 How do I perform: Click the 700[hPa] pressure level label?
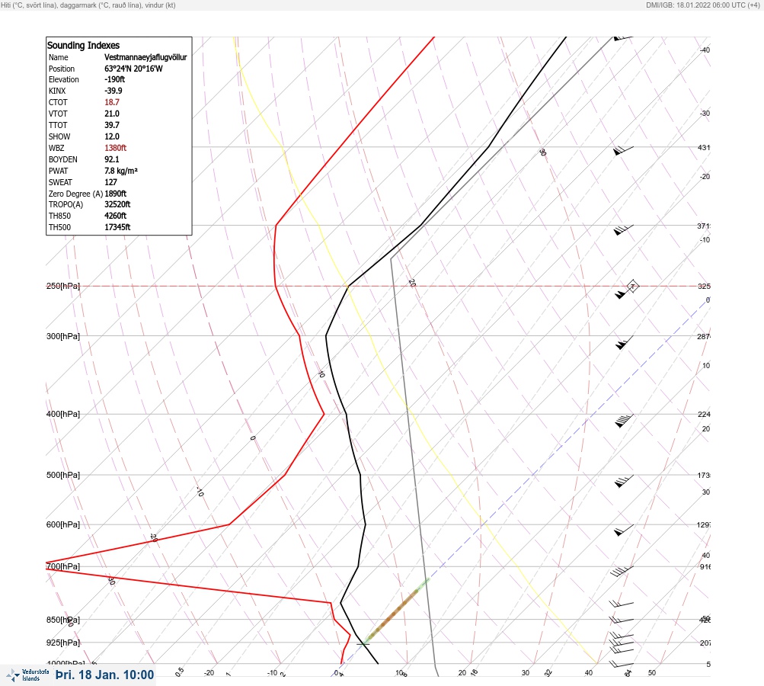click(63, 566)
